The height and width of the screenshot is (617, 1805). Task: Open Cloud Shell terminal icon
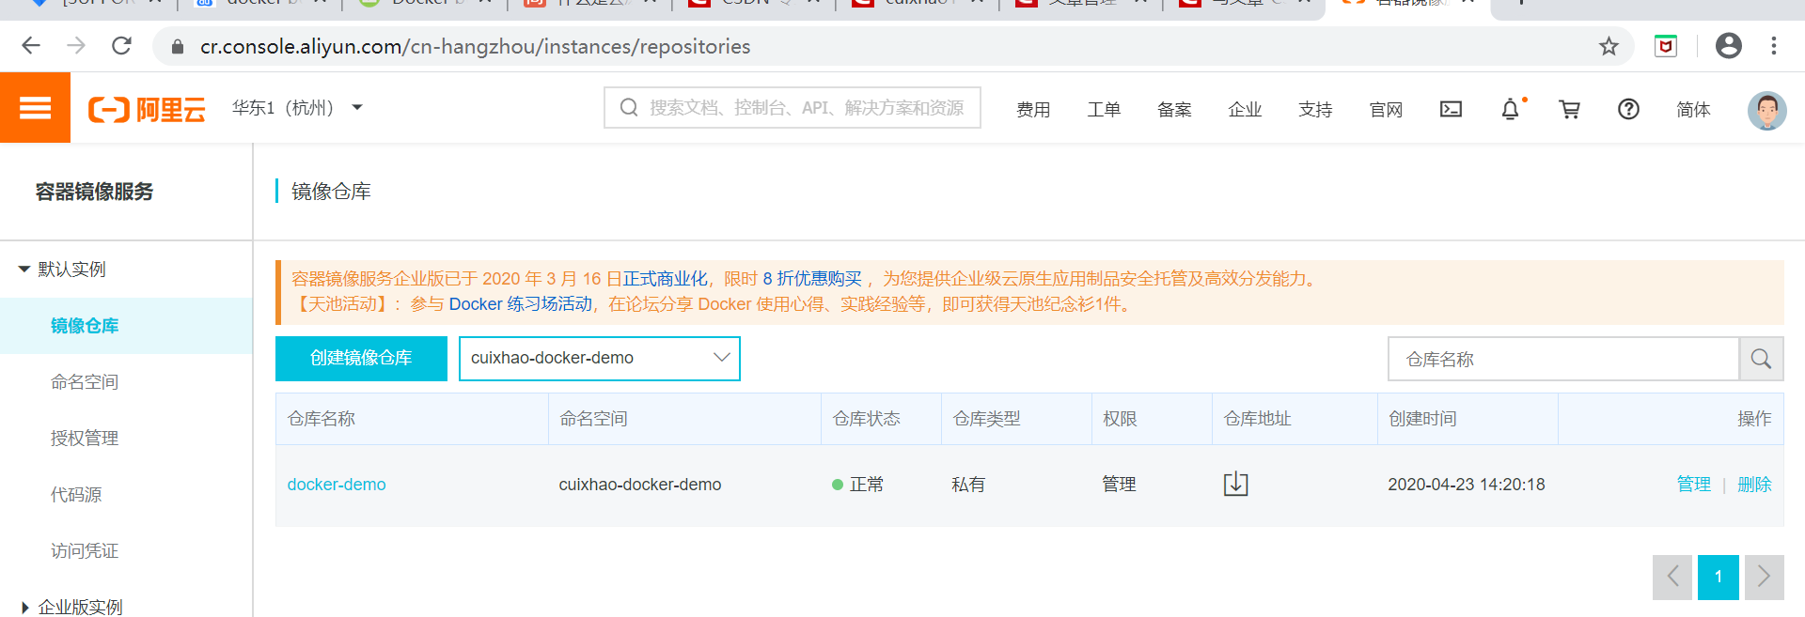click(x=1451, y=109)
